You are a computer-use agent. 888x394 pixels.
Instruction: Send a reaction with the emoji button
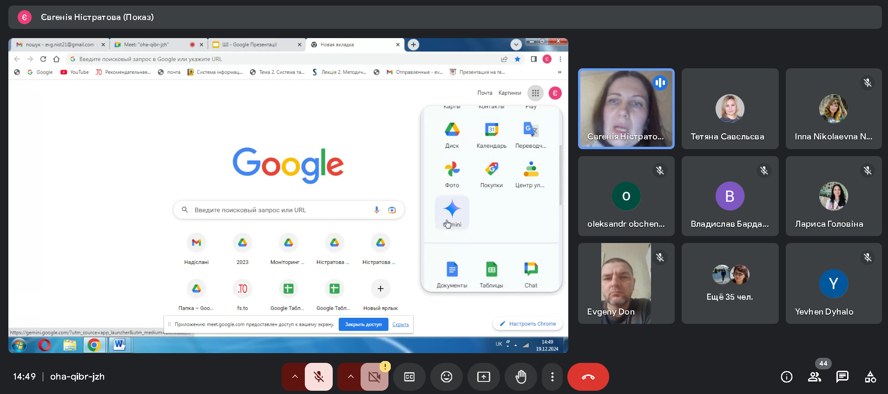[x=447, y=377]
